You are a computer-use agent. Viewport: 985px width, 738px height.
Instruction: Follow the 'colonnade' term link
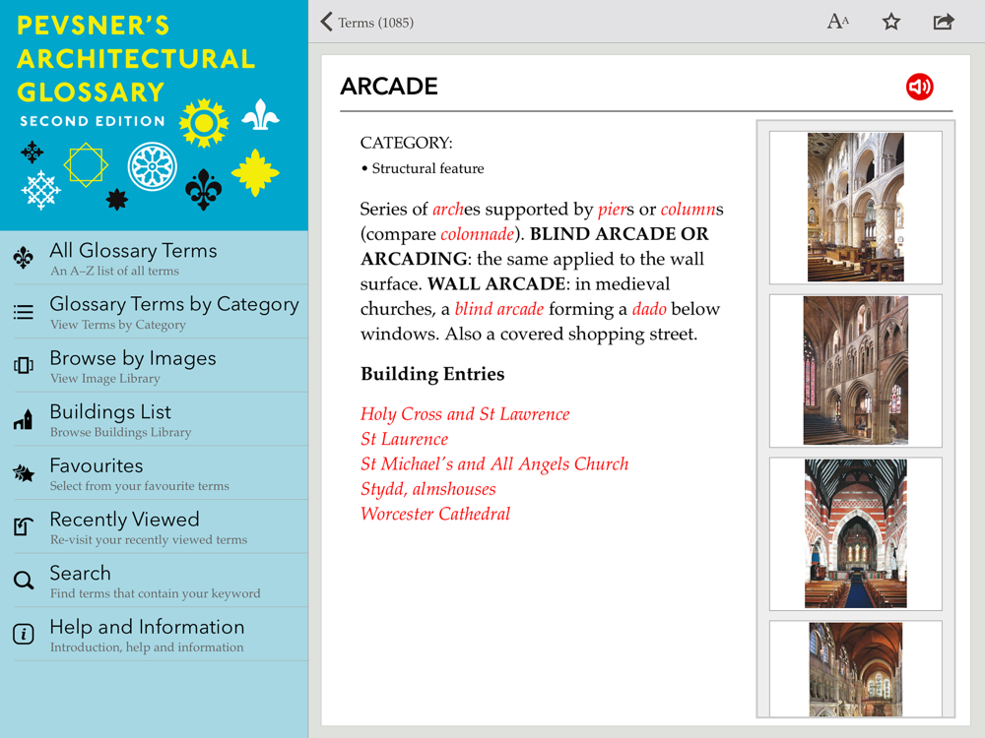tap(477, 234)
